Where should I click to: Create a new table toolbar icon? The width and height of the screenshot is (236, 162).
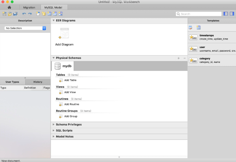49,14
